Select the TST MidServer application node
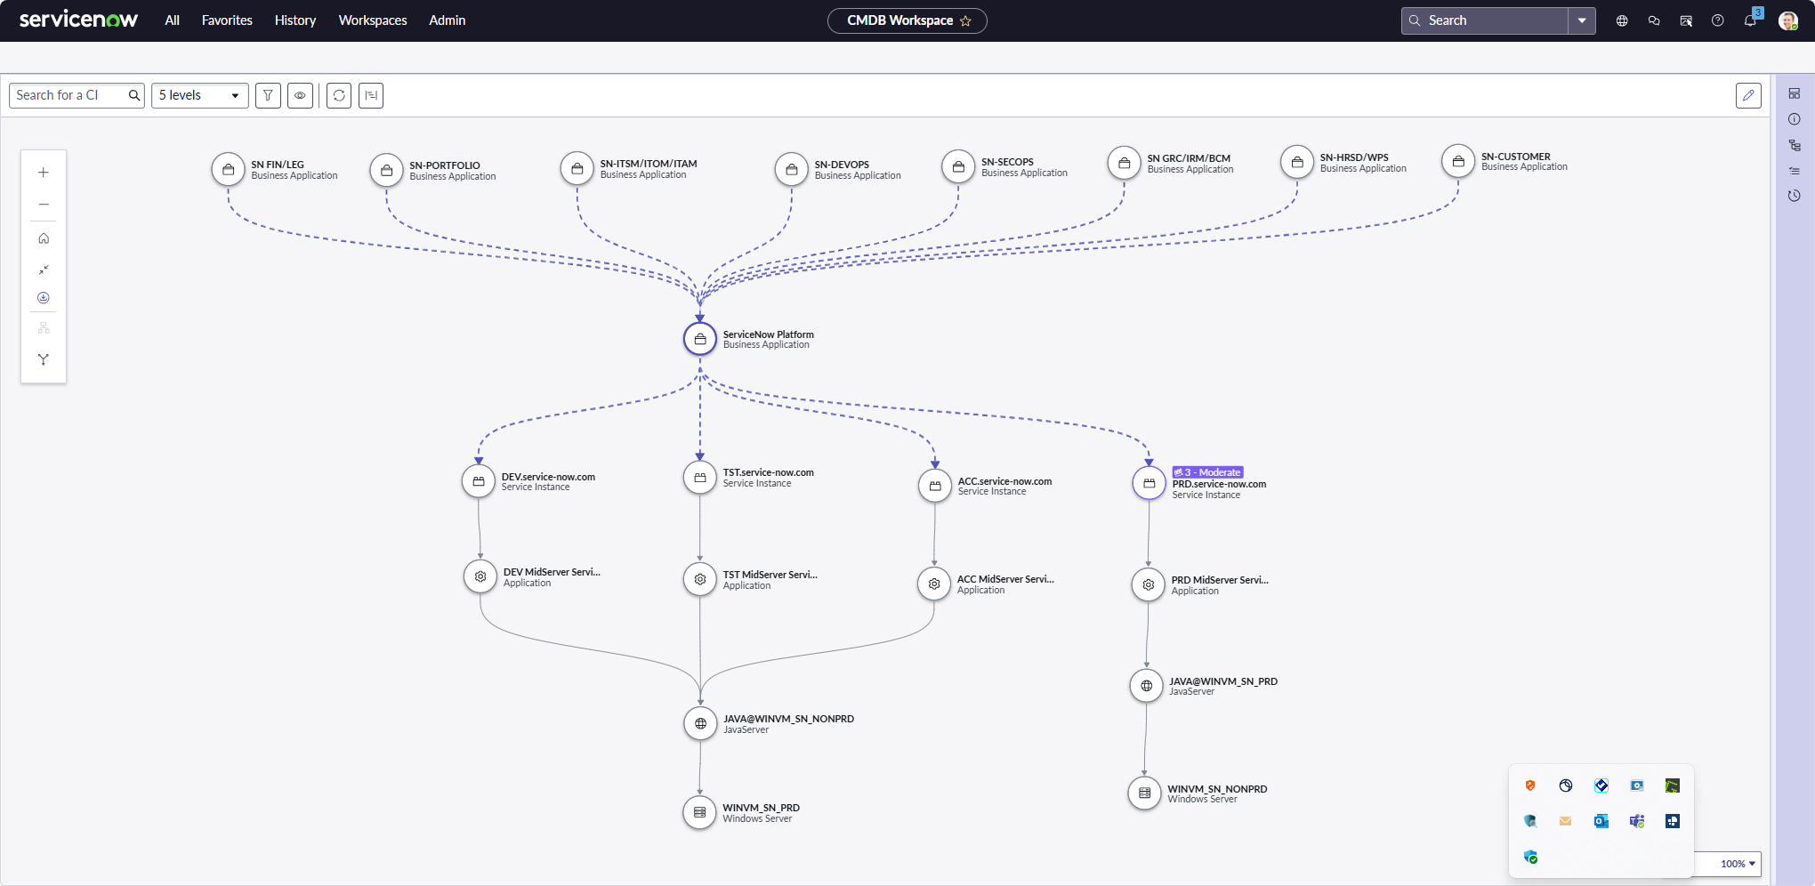The width and height of the screenshot is (1815, 886). coord(700,579)
